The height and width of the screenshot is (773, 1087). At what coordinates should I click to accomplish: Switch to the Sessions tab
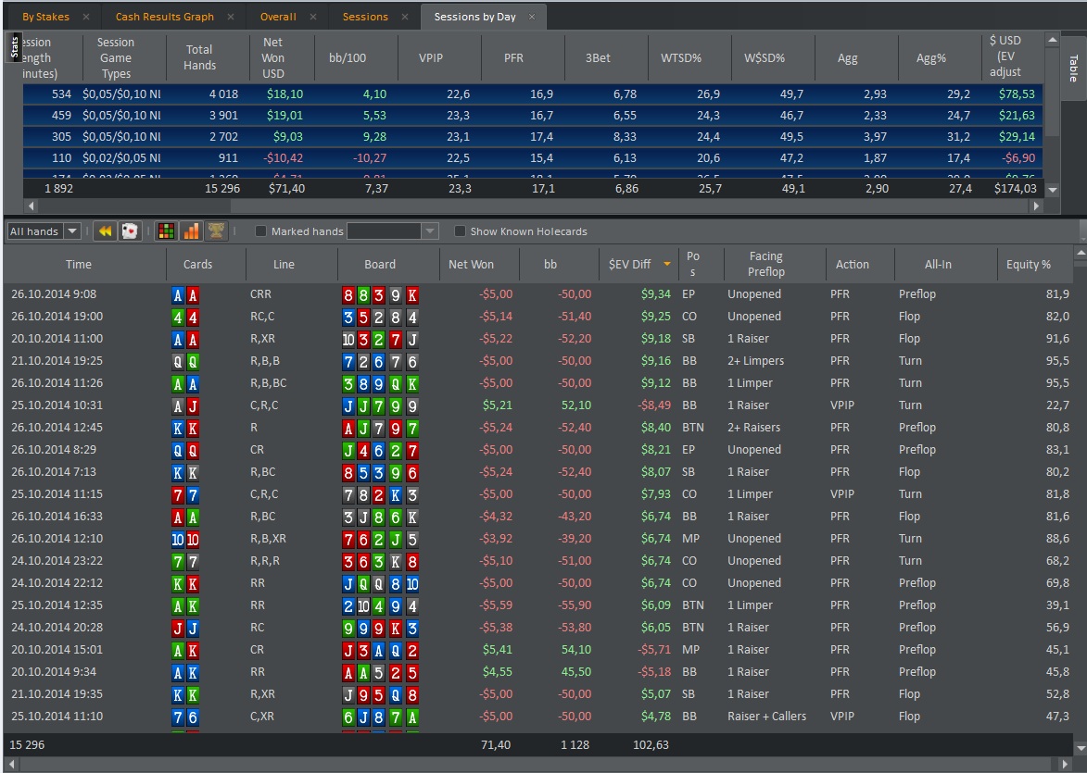365,17
